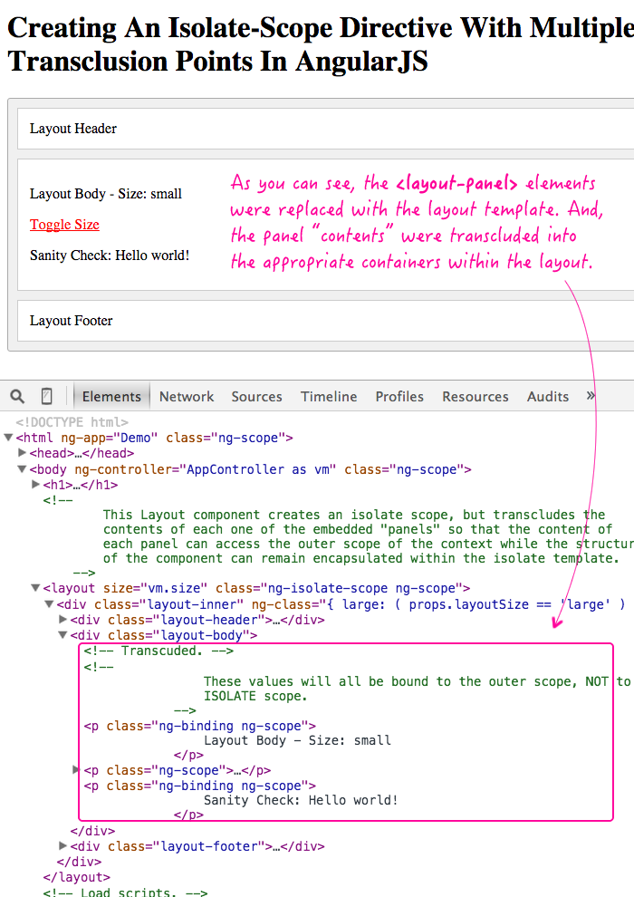Open the Timeline tab

pyautogui.click(x=329, y=397)
